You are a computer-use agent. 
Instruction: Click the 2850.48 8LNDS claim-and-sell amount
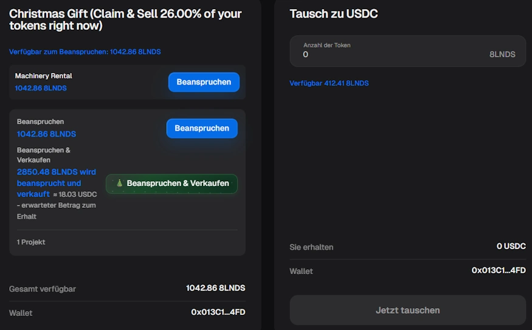pos(56,172)
